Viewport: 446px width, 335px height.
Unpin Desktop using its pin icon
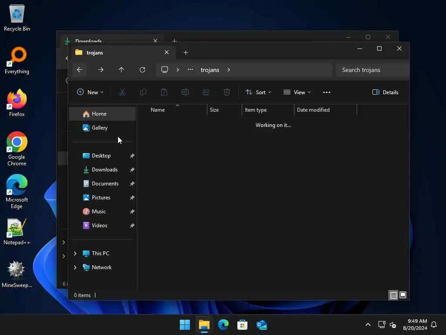point(132,156)
